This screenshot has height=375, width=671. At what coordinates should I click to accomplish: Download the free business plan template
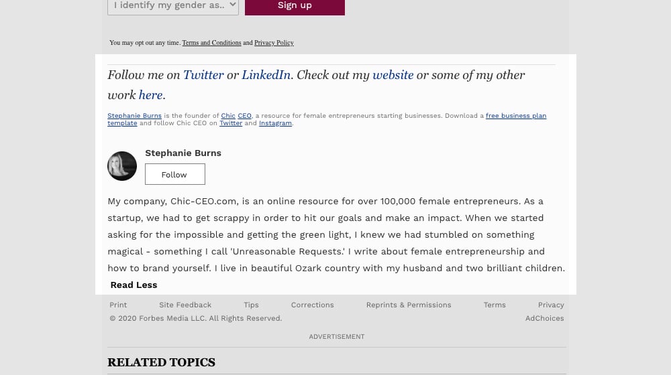515,116
